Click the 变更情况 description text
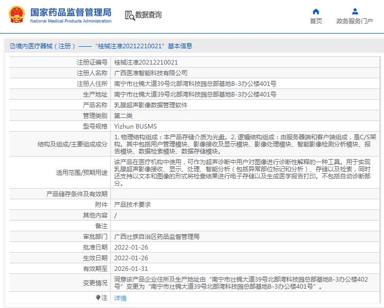384x308 pixels. [x=241, y=283]
